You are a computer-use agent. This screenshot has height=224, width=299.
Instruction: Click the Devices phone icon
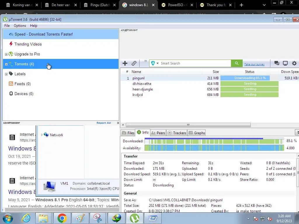[11, 94]
